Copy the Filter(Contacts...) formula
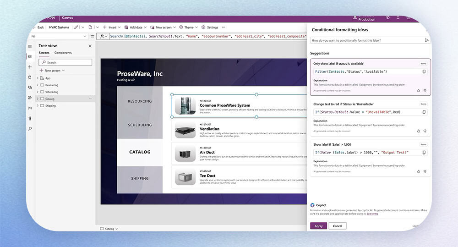This screenshot has height=247, width=458. pos(424,71)
